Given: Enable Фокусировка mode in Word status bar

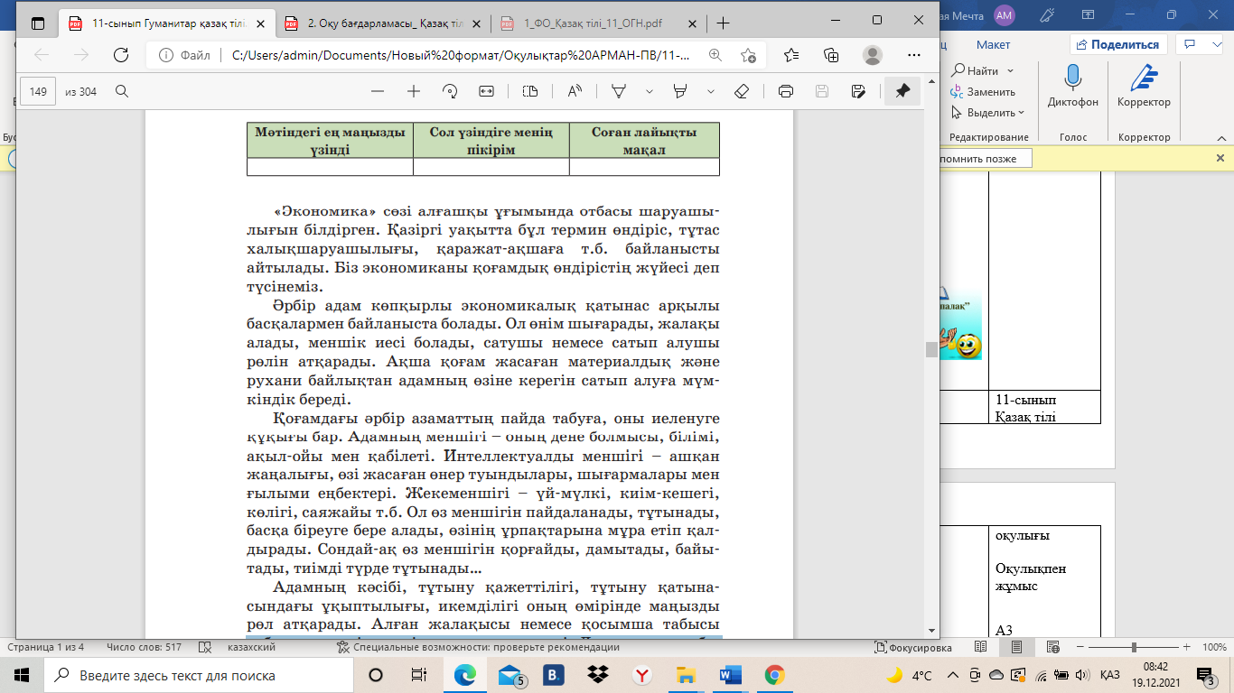Looking at the screenshot, I should 912,648.
